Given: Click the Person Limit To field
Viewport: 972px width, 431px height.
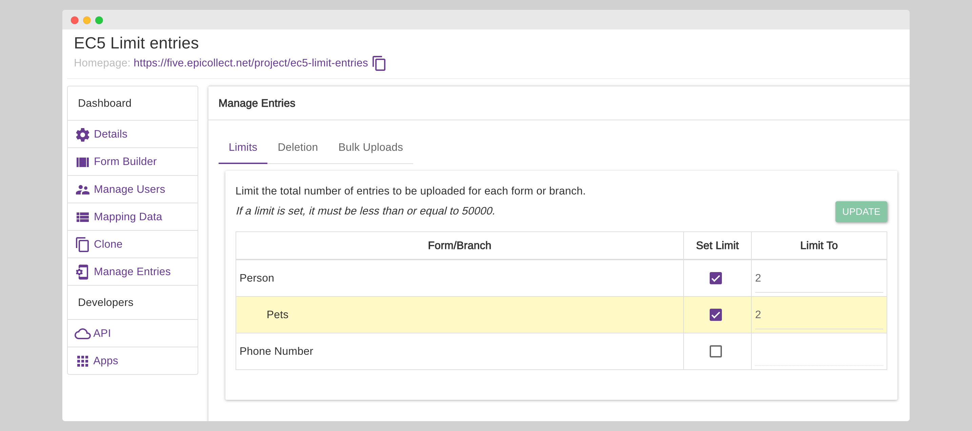Looking at the screenshot, I should [x=818, y=278].
